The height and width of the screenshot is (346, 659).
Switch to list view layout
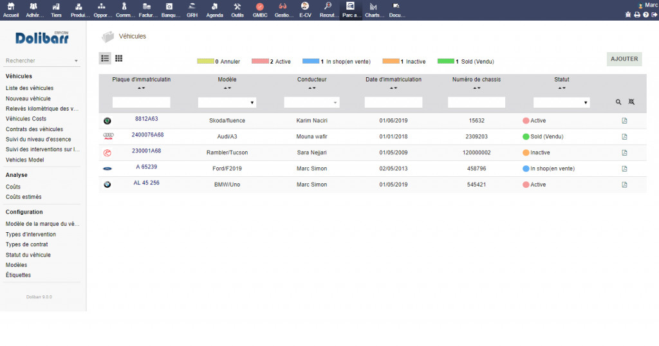105,59
